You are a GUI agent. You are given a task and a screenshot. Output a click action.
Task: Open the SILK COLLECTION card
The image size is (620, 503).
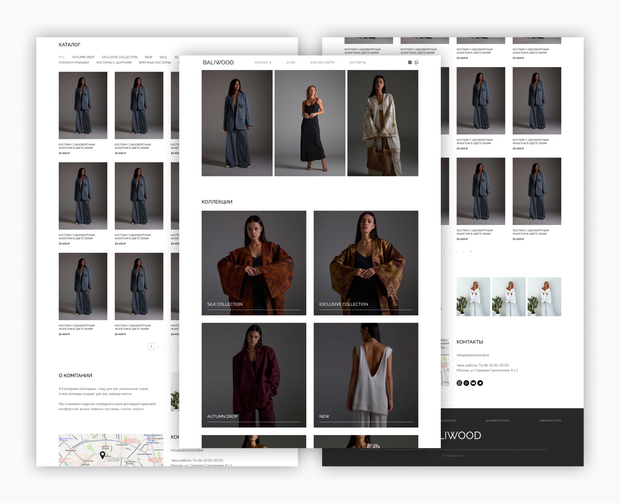click(x=254, y=263)
